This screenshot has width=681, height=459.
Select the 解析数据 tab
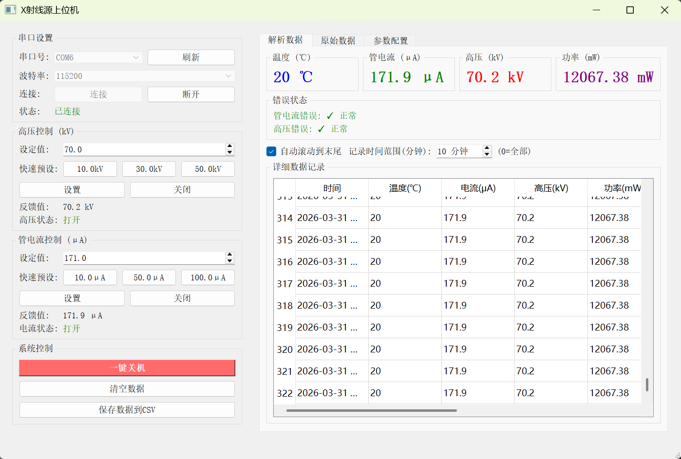tap(285, 40)
